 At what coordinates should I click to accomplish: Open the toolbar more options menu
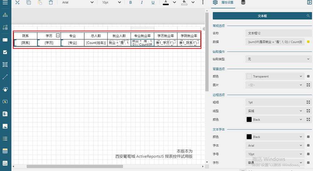tap(203, 3)
